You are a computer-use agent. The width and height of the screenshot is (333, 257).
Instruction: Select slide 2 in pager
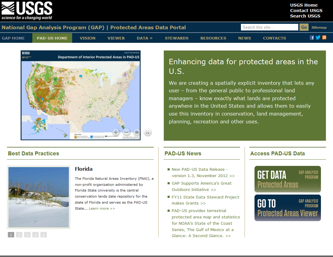[19, 235]
